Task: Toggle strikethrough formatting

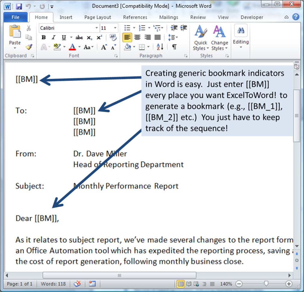Action: point(79,37)
